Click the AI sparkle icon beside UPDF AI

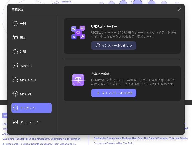pos(15,94)
